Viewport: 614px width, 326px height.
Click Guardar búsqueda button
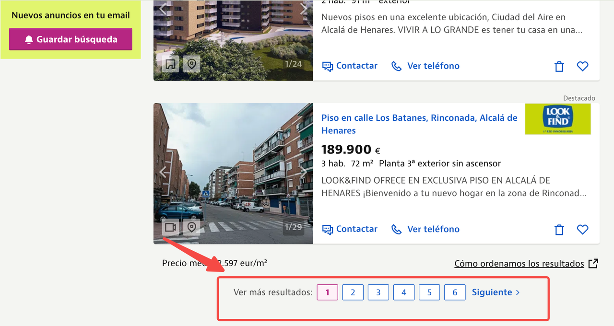click(71, 39)
